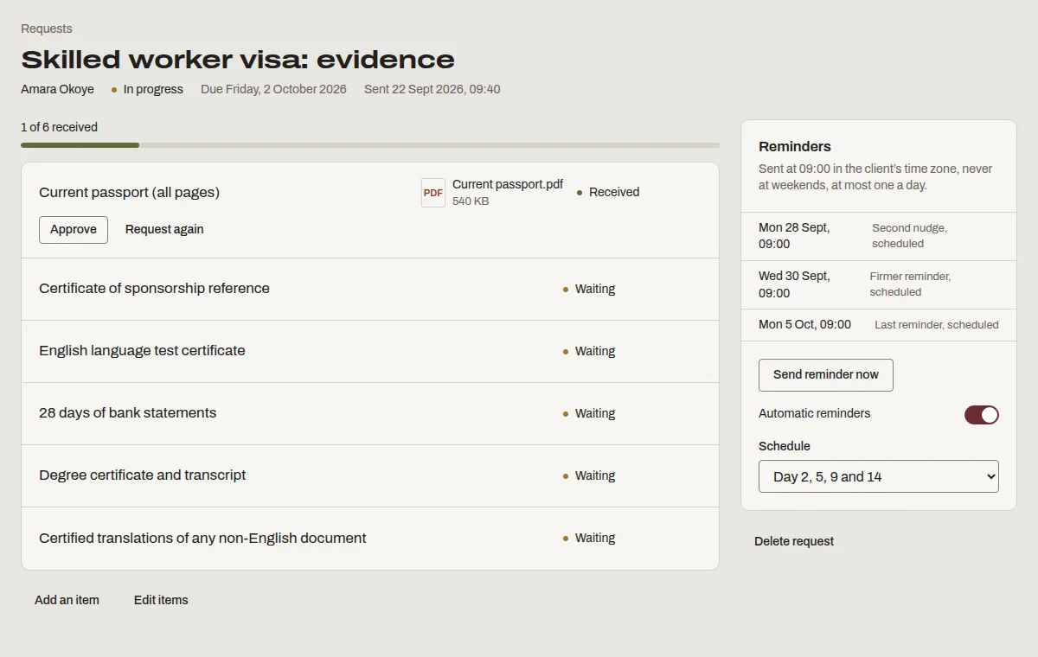The width and height of the screenshot is (1038, 657).
Task: Click the In progress status
Action: pyautogui.click(x=147, y=89)
